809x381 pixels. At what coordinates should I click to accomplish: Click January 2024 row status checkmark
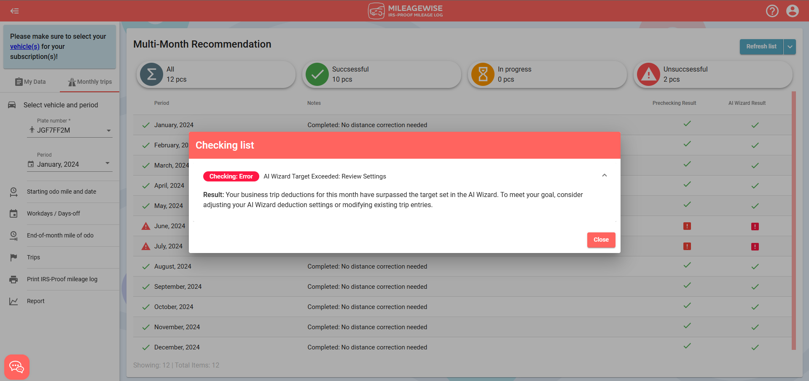[146, 125]
